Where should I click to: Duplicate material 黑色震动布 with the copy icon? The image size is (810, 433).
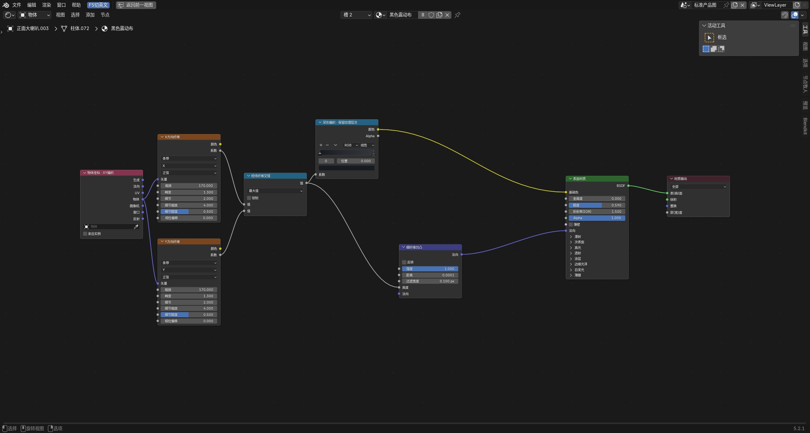(x=439, y=15)
